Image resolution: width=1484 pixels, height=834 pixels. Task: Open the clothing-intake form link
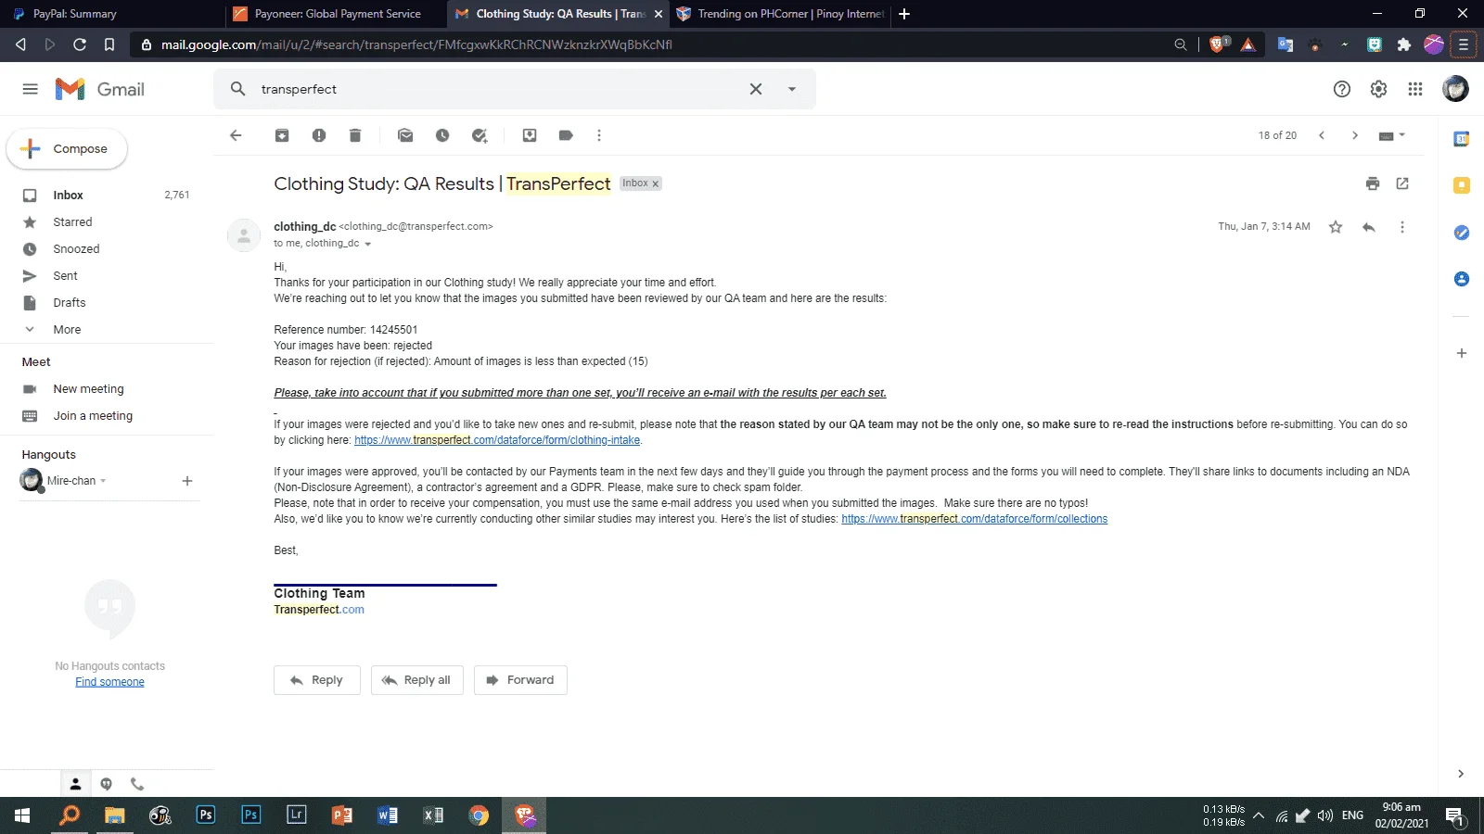click(x=497, y=440)
